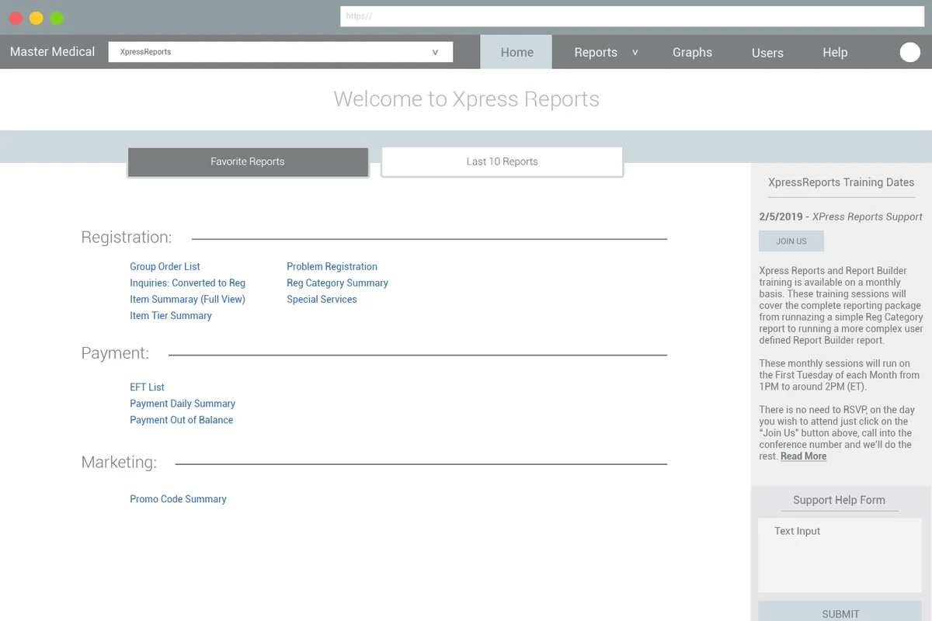Click the browser URL address bar
Screen dimensions: 932x621
click(631, 16)
